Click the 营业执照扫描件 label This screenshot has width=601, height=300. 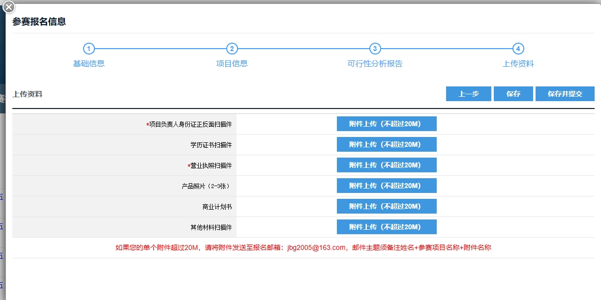[x=210, y=166]
